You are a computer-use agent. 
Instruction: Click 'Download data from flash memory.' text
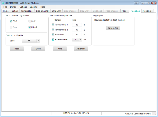pyautogui.click(x=110, y=20)
